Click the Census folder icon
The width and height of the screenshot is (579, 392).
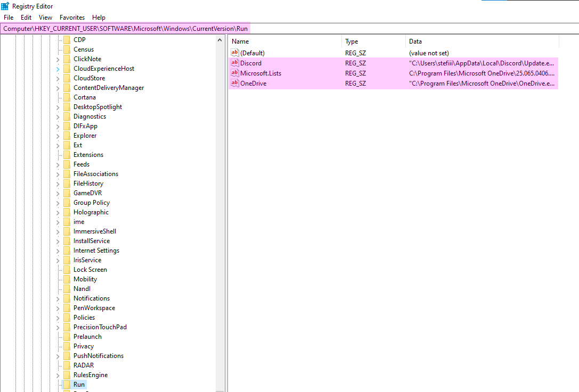(67, 49)
